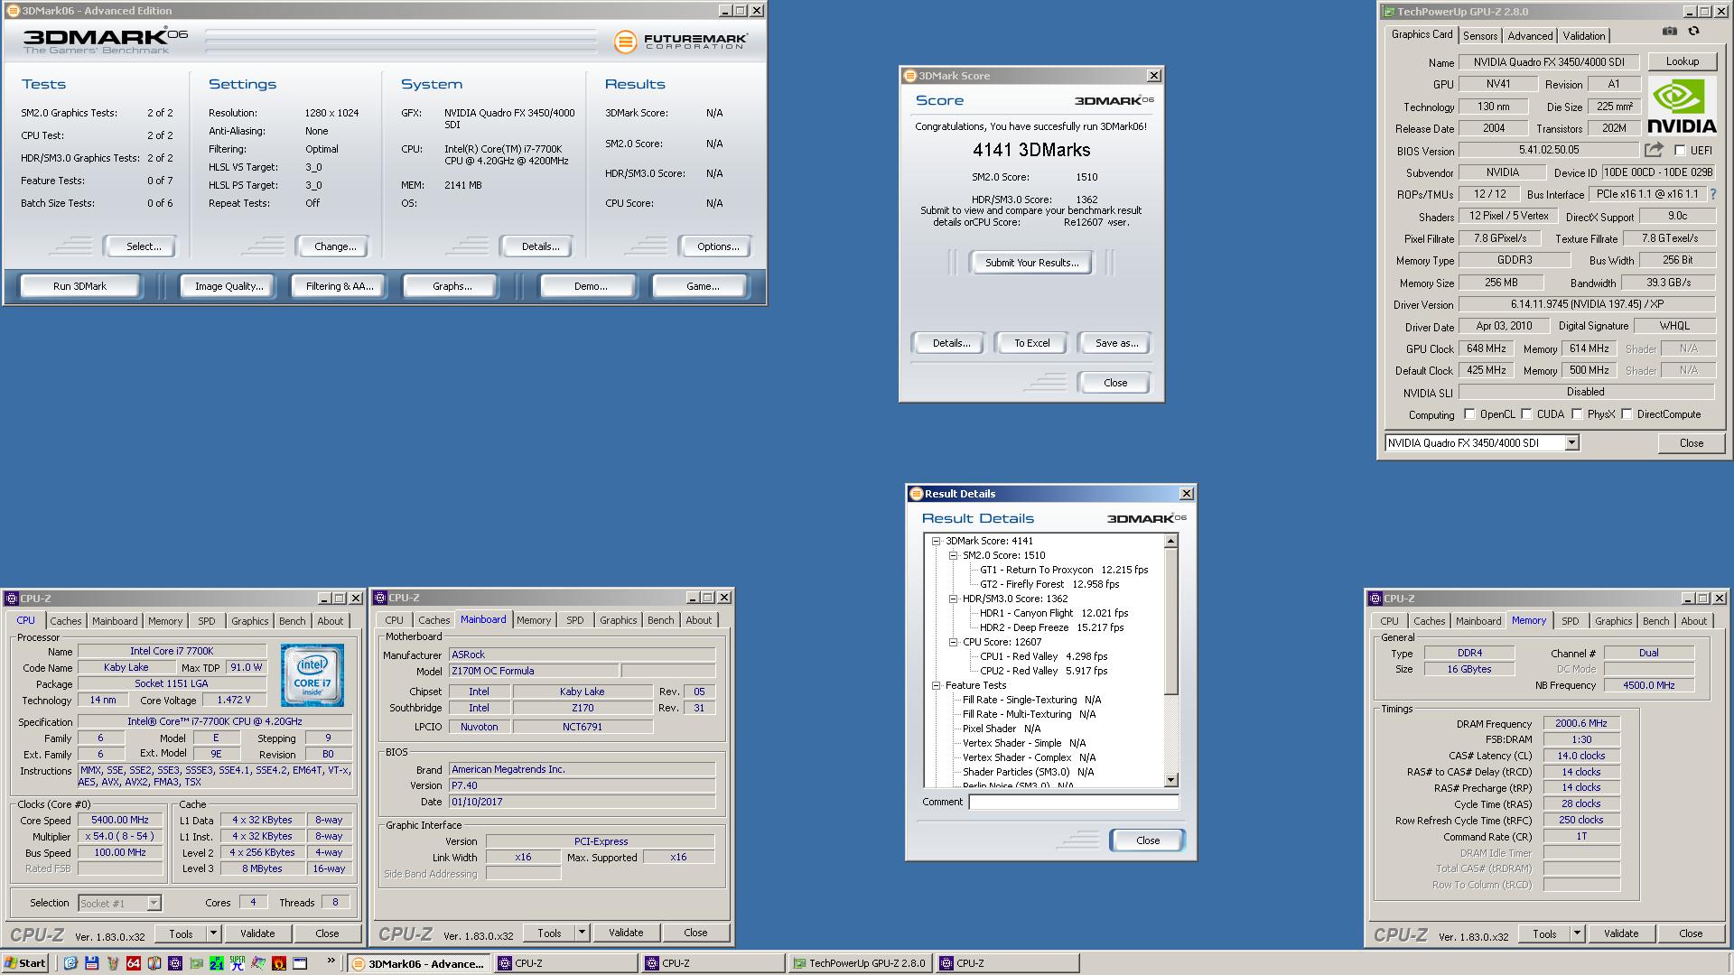The image size is (1734, 975).
Task: Click the Lookup button in GPU-Z
Action: (1682, 61)
